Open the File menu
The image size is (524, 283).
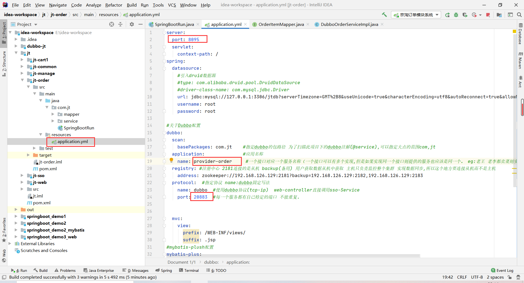pos(15,5)
